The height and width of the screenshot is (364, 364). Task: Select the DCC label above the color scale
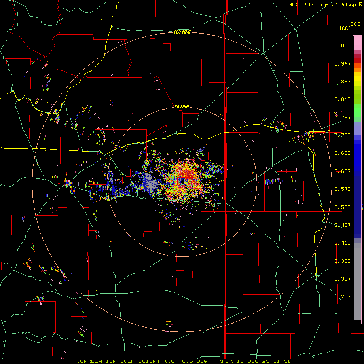pos(355,24)
